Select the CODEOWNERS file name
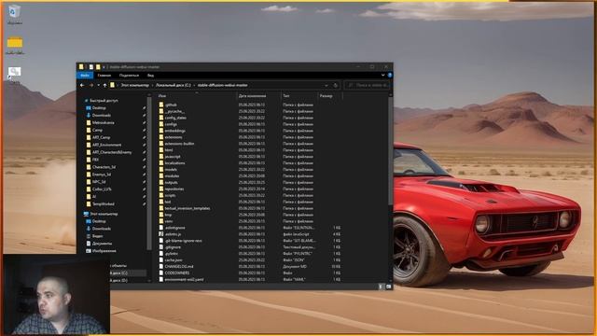The height and width of the screenshot is (336, 597). (177, 273)
